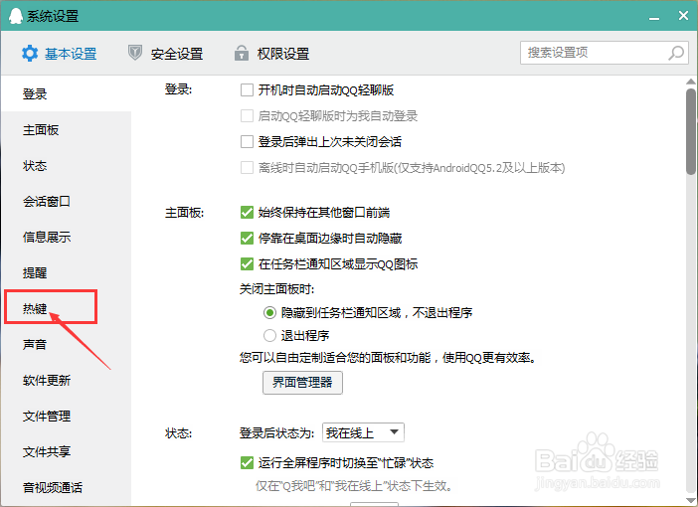
Task: Open 软件更新 settings in sidebar
Action: coord(67,380)
